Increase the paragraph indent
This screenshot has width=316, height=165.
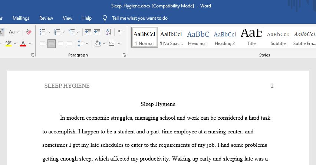pyautogui.click(x=97, y=32)
